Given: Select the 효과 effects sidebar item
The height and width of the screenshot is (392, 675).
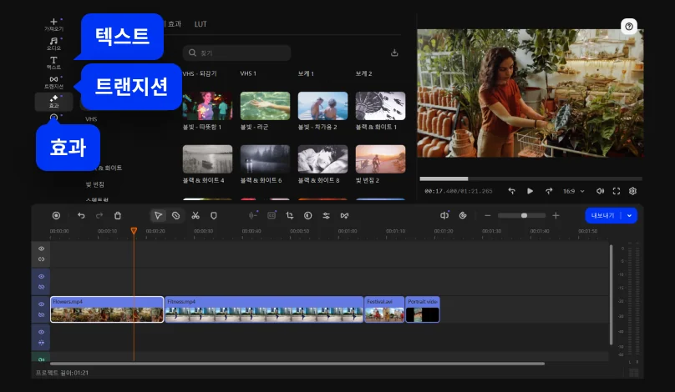Looking at the screenshot, I should pos(53,102).
